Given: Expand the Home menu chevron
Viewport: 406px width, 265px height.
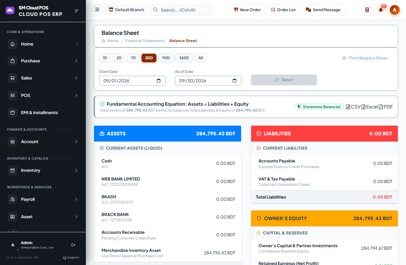Looking at the screenshot, I should [x=77, y=44].
